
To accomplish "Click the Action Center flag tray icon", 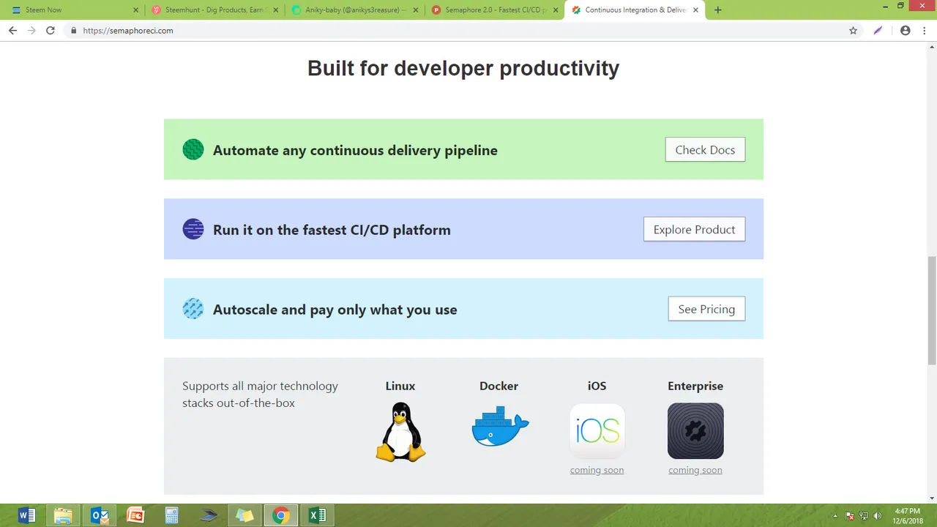I will coord(850,515).
